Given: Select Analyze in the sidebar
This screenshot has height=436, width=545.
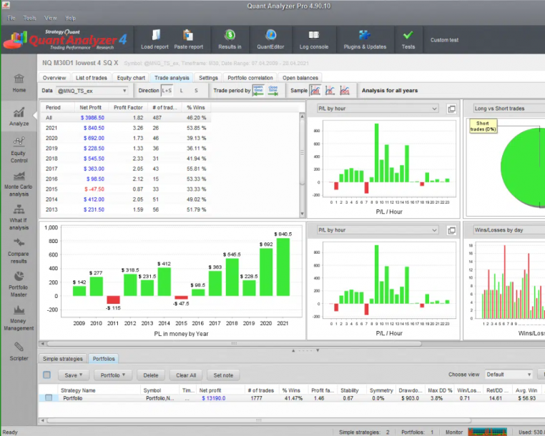Looking at the screenshot, I should tap(19, 117).
